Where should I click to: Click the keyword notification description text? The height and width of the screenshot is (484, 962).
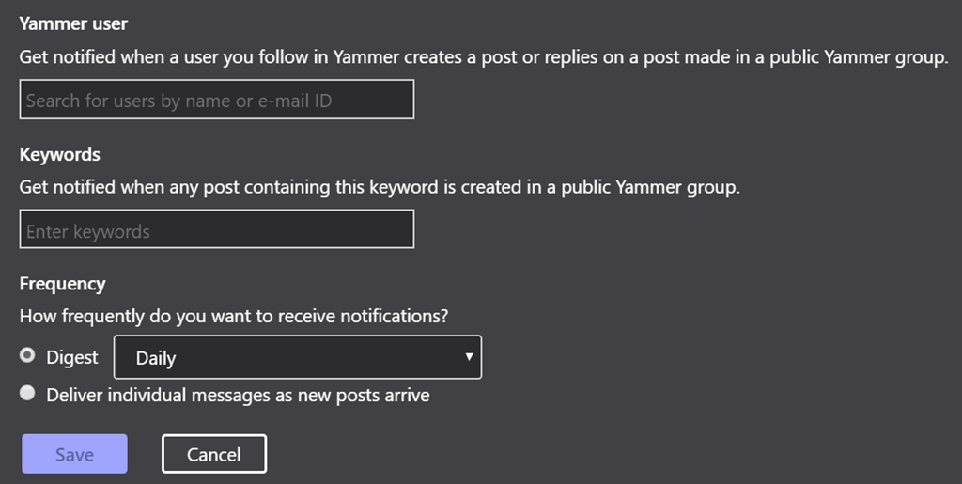point(380,187)
